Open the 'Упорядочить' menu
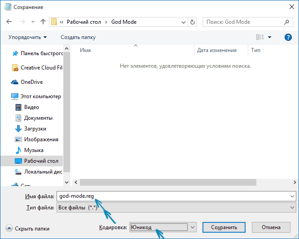This screenshot has height=239, width=299. point(27,37)
